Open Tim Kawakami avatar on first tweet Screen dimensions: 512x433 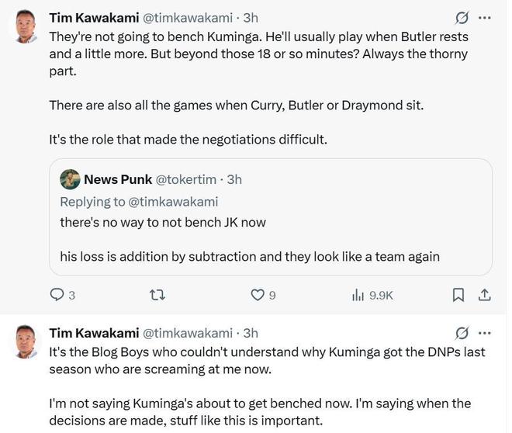coord(26,26)
